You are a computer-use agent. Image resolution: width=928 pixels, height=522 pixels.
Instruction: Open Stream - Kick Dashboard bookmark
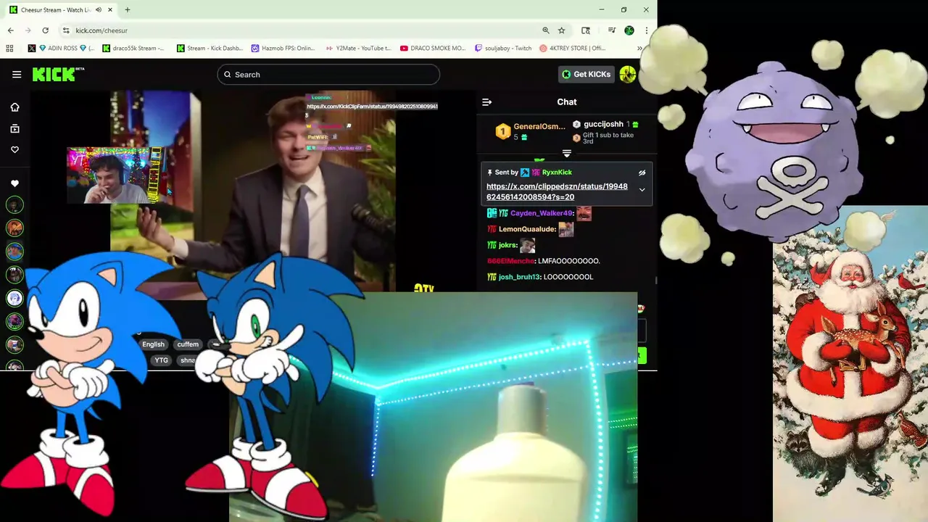210,49
